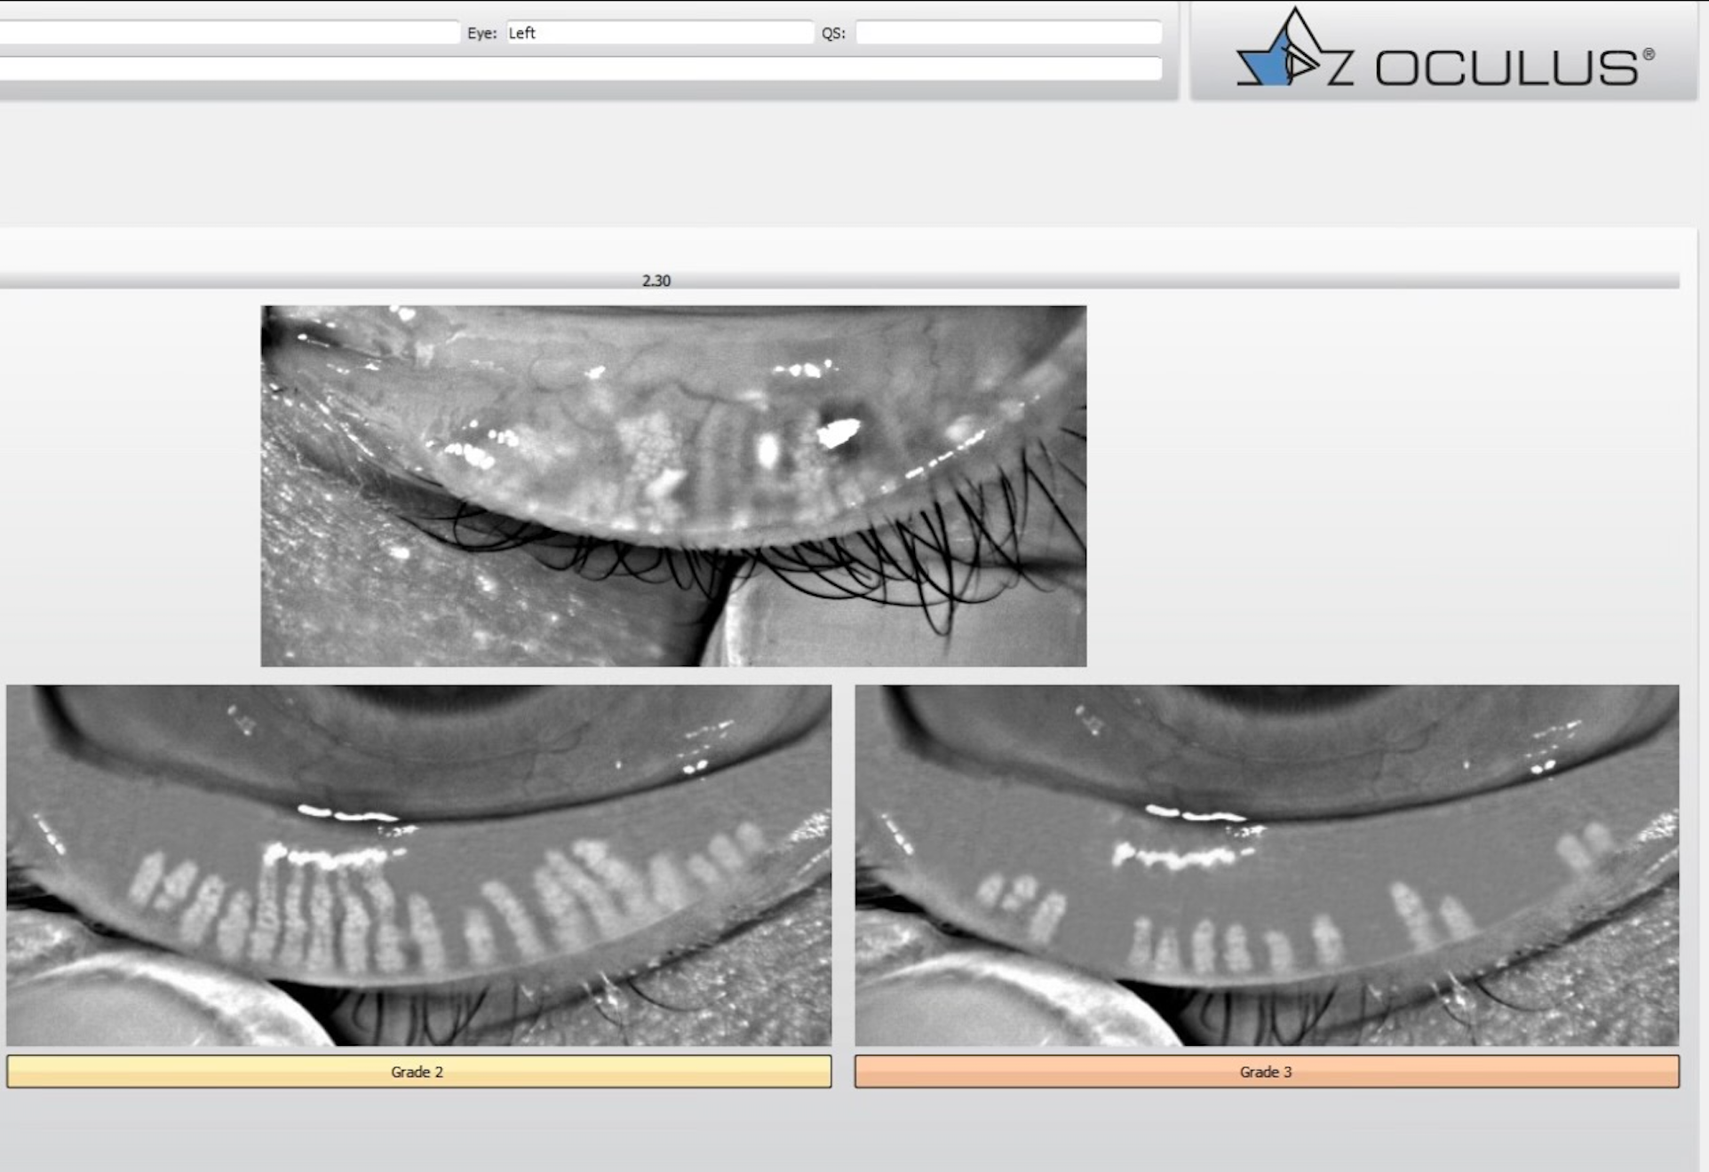Click the registered trademark symbol beside OCULUS
1709x1172 pixels.
pos(1648,55)
